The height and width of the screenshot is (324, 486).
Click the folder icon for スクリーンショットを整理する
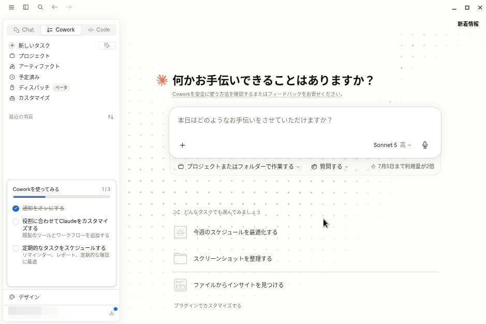point(181,258)
